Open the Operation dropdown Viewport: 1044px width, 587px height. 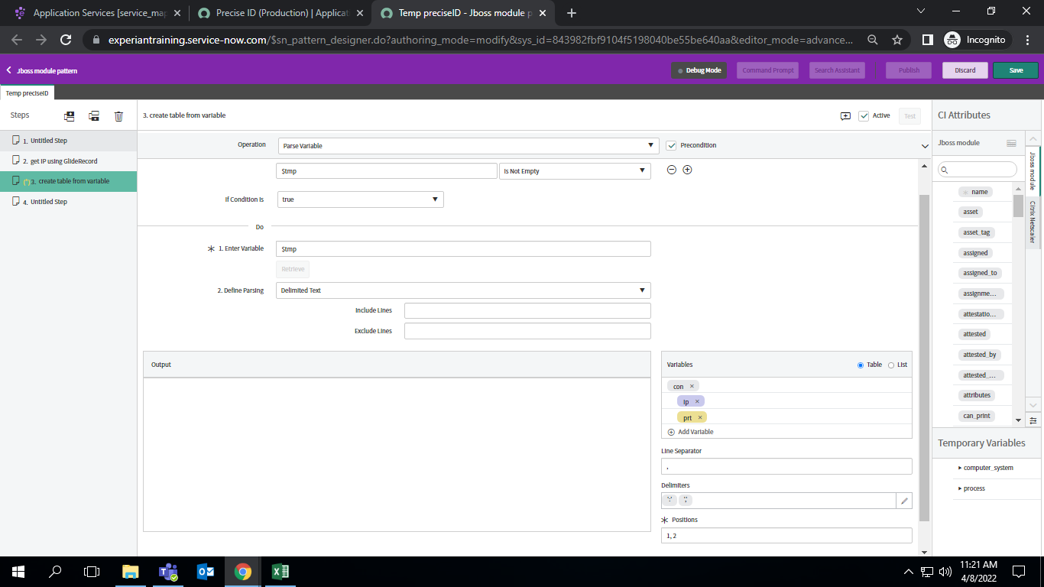tap(469, 145)
